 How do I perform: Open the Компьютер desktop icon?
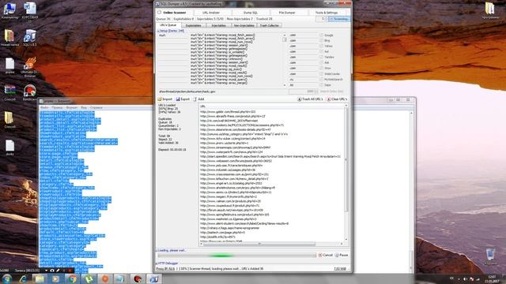(x=9, y=10)
